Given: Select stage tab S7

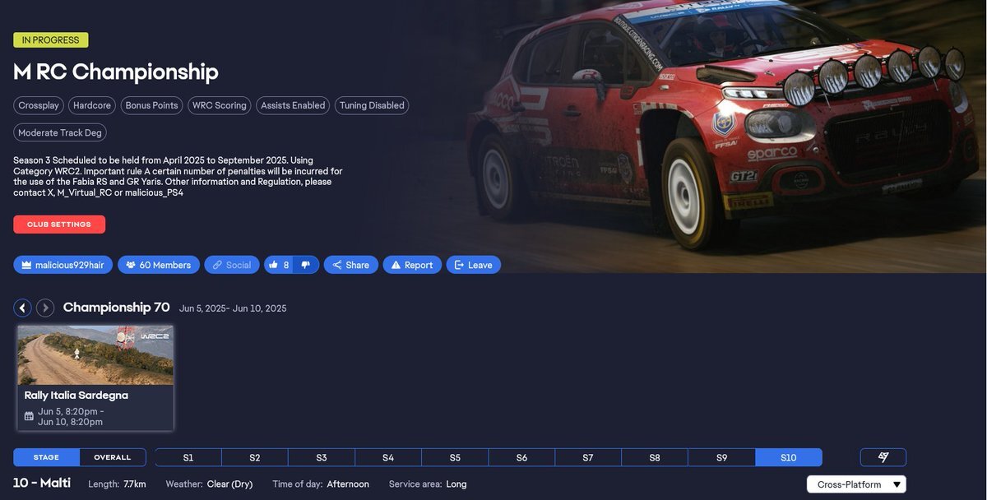Looking at the screenshot, I should [x=588, y=457].
